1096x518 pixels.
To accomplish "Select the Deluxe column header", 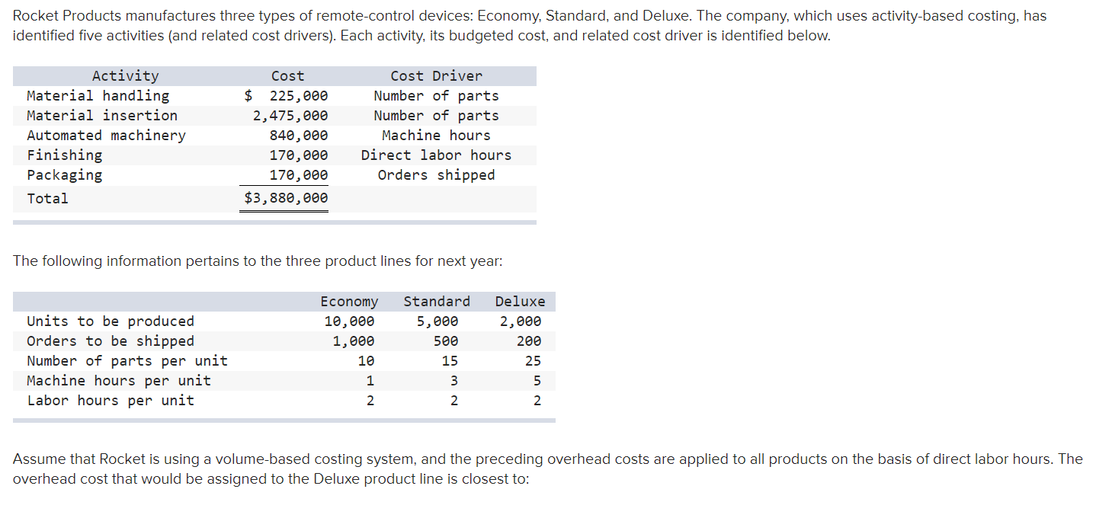I will coord(520,301).
